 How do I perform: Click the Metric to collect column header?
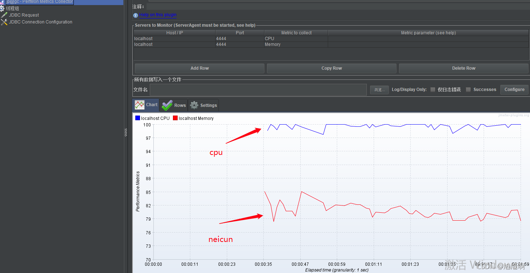(296, 33)
